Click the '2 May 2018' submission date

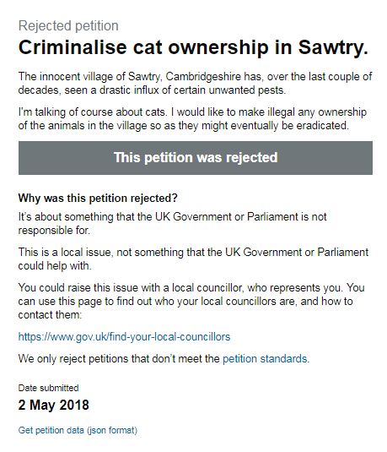[x=53, y=405]
